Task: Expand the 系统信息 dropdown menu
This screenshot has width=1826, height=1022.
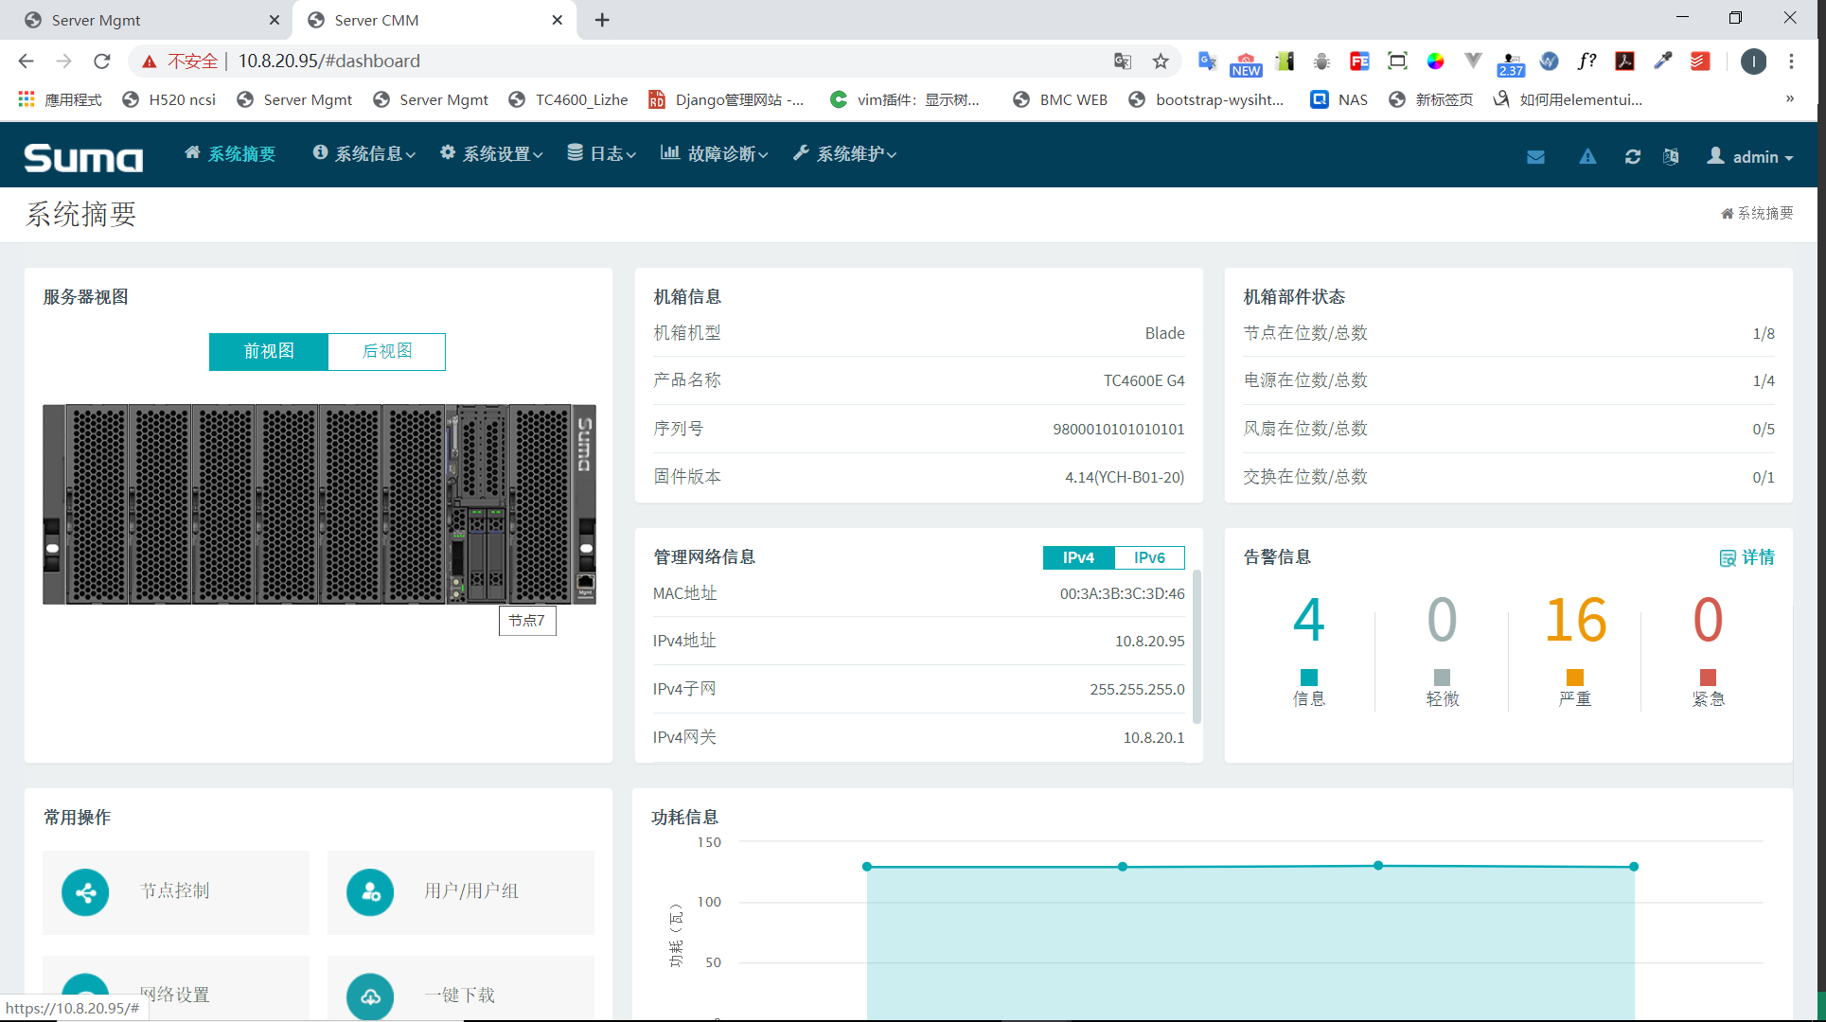Action: (x=364, y=153)
